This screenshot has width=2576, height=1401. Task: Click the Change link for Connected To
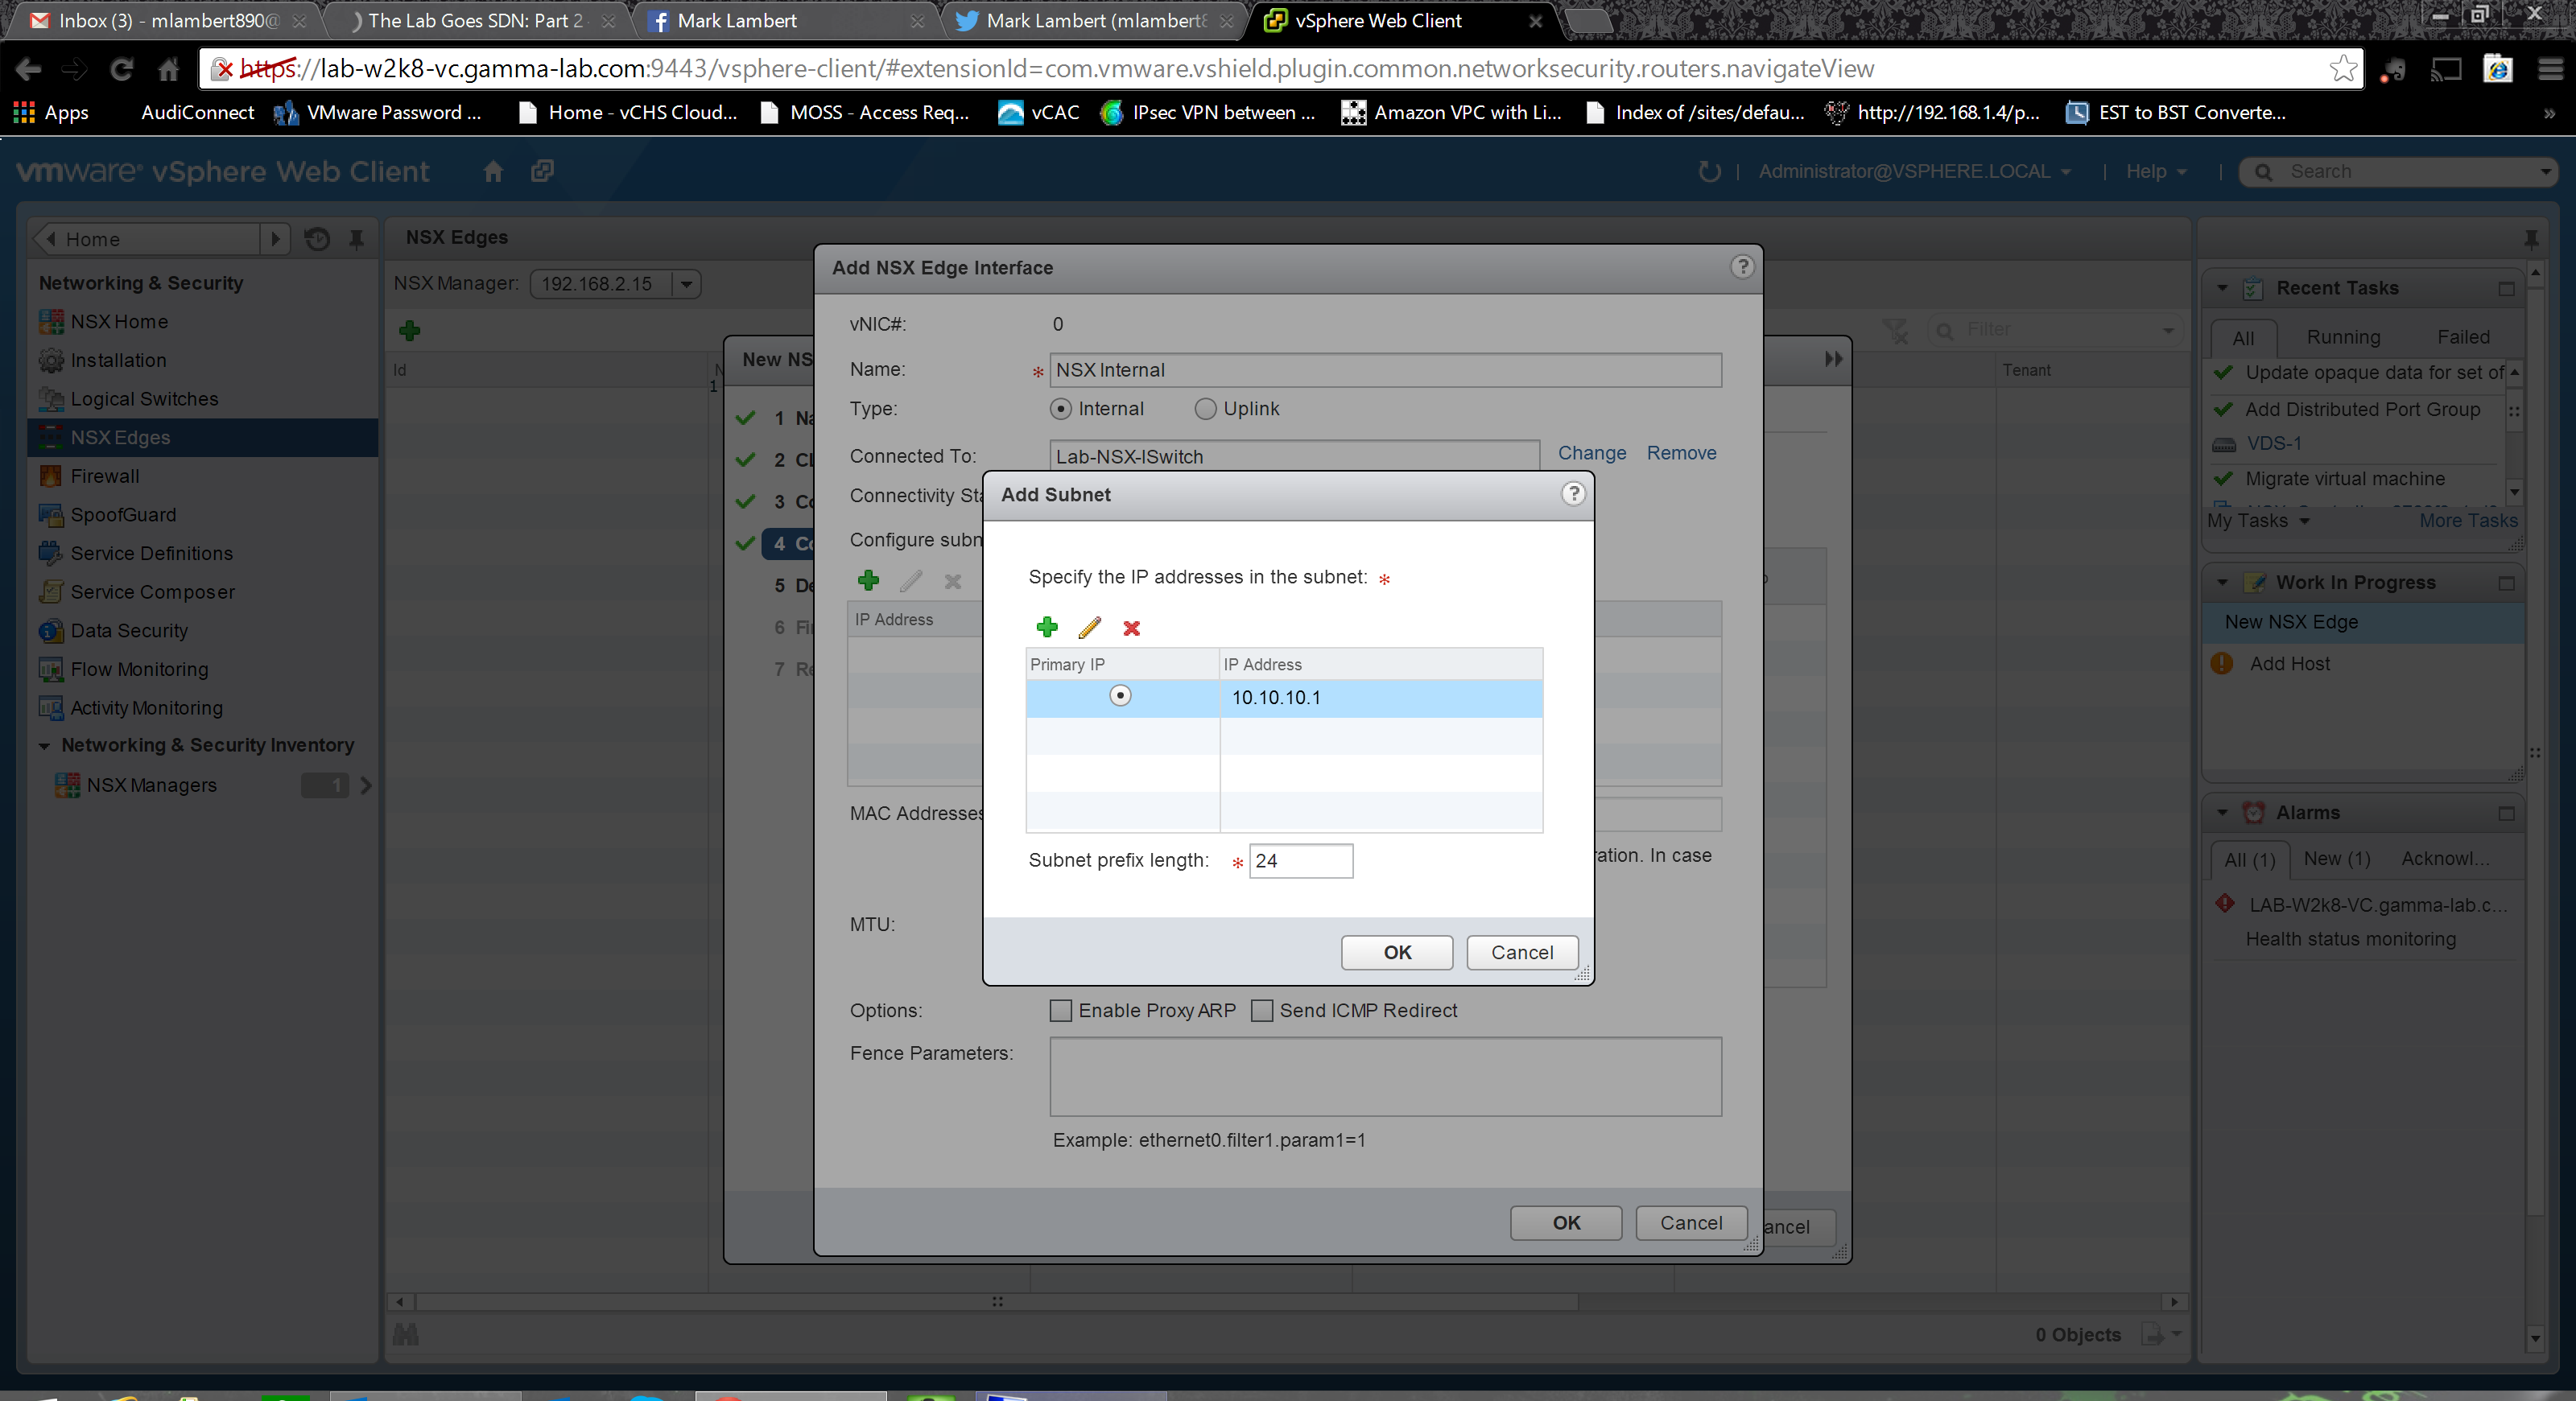click(1591, 453)
